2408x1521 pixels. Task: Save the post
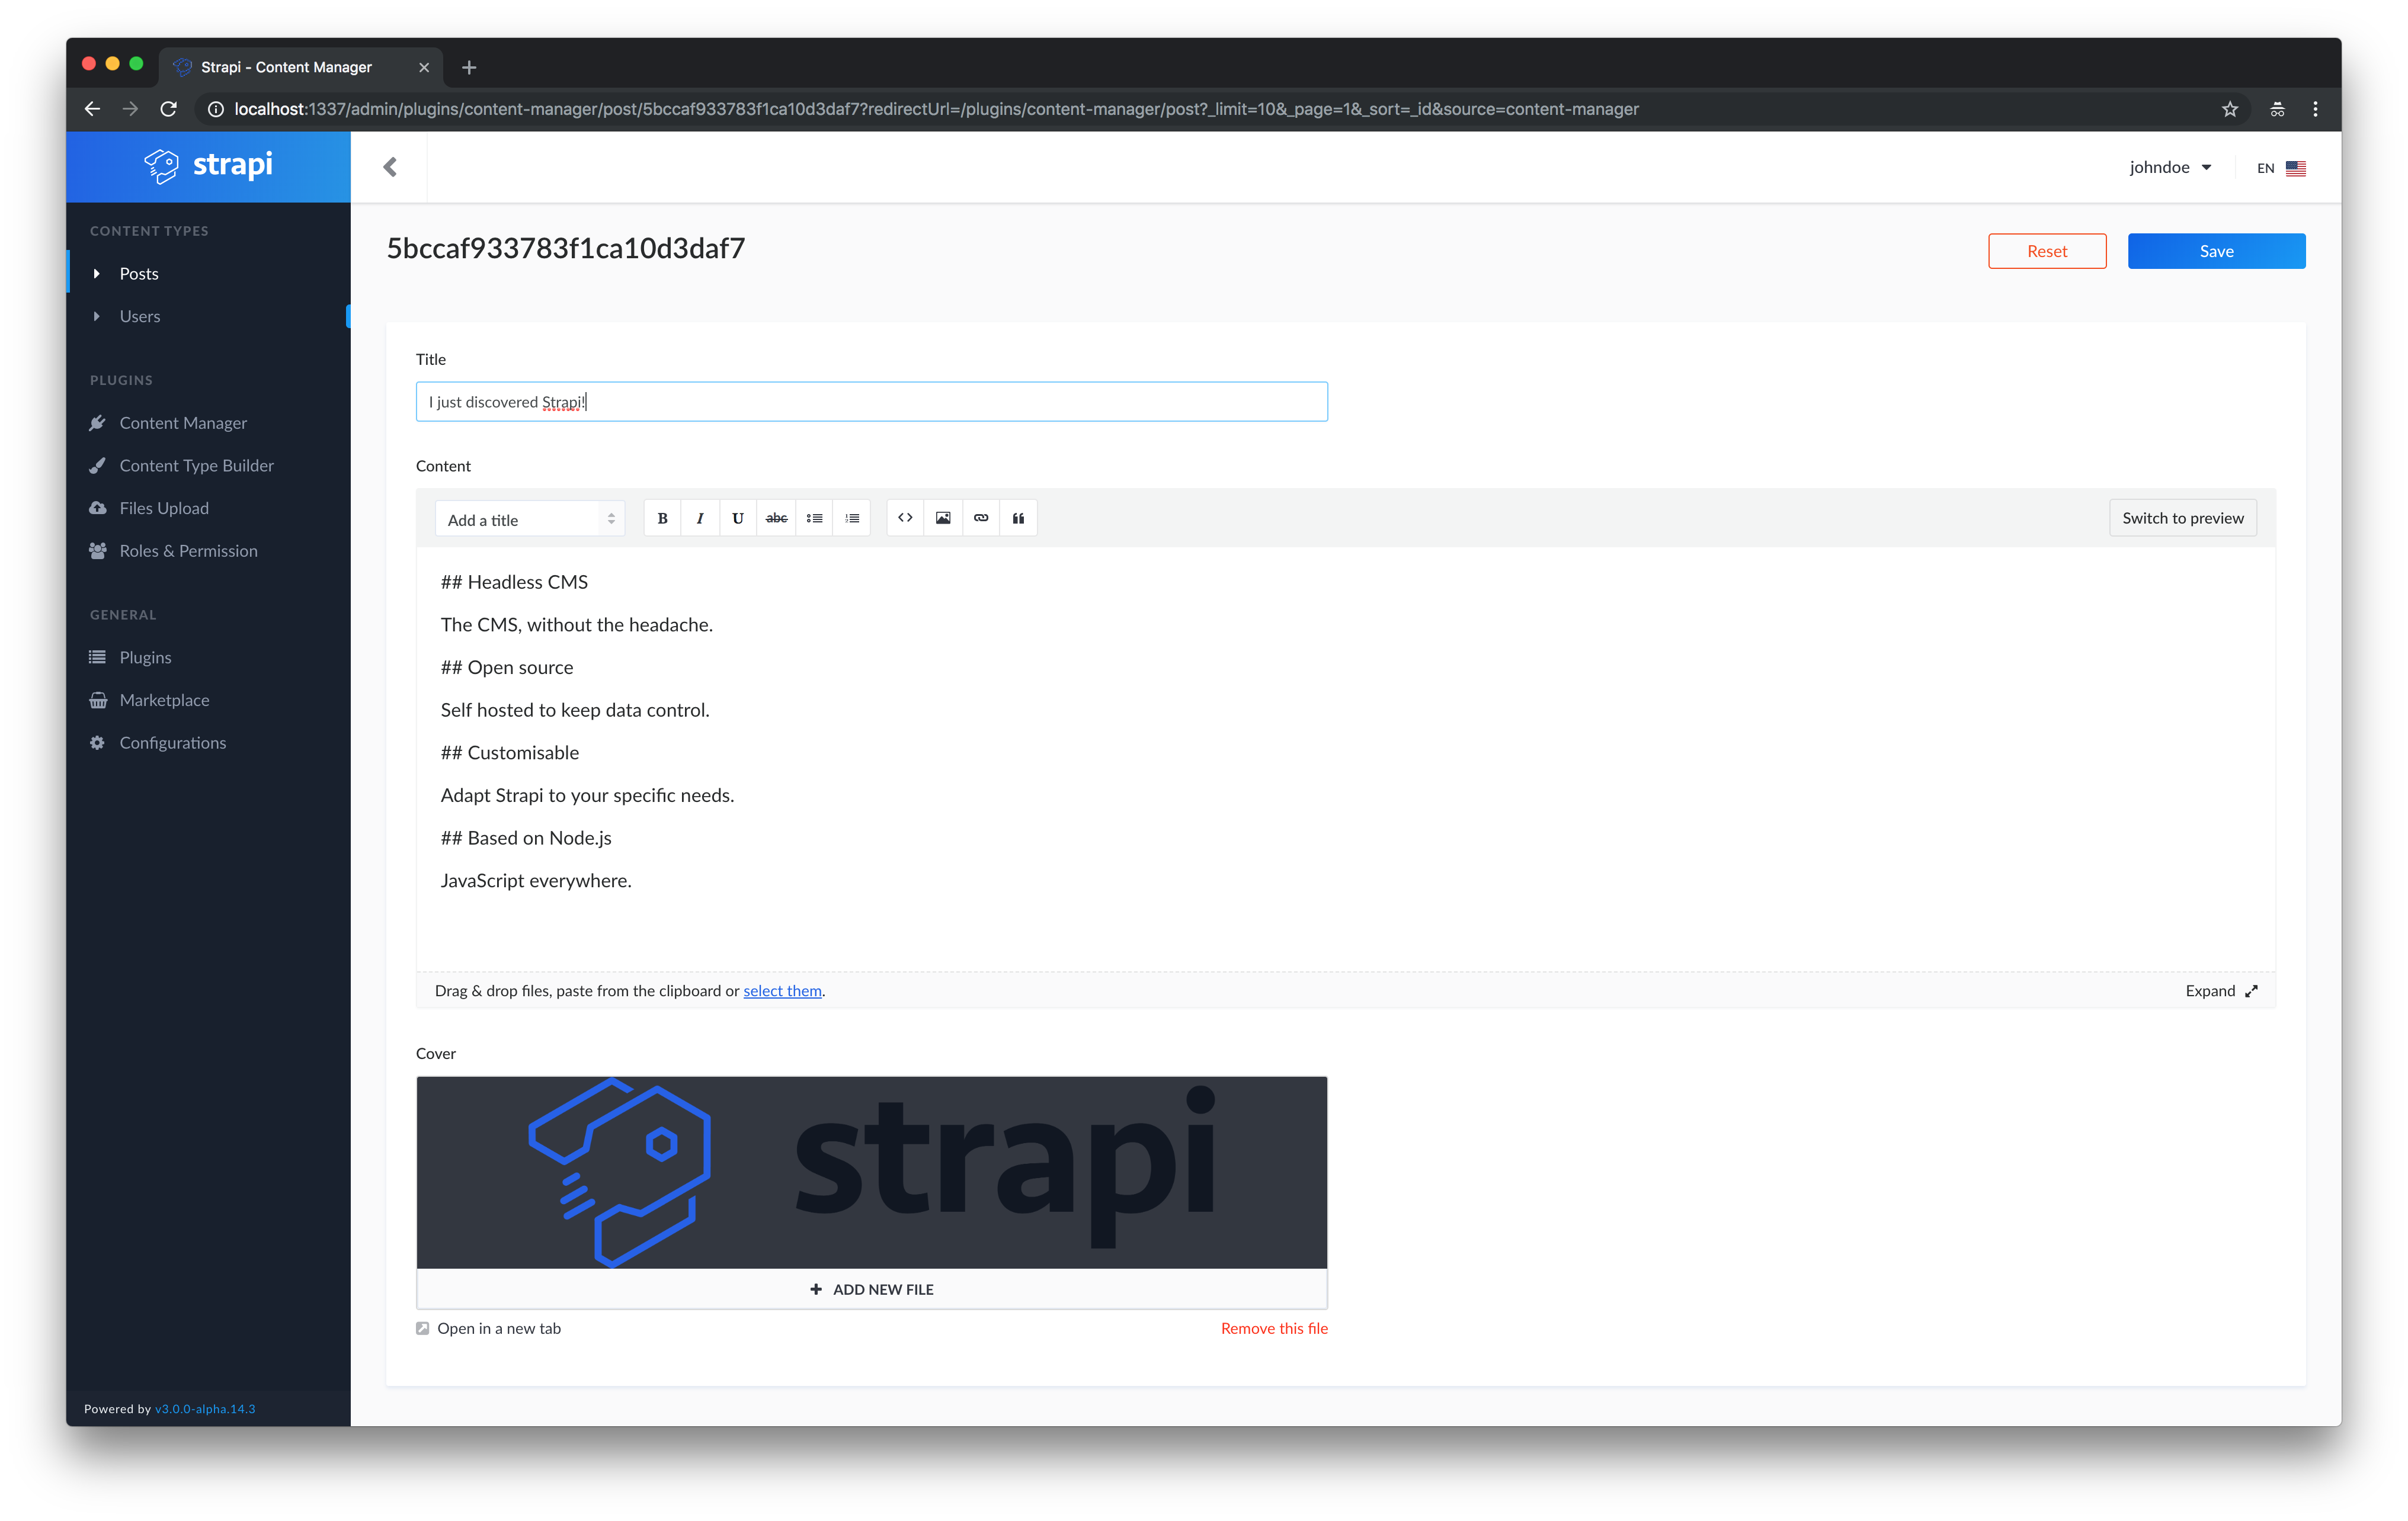coord(2216,251)
